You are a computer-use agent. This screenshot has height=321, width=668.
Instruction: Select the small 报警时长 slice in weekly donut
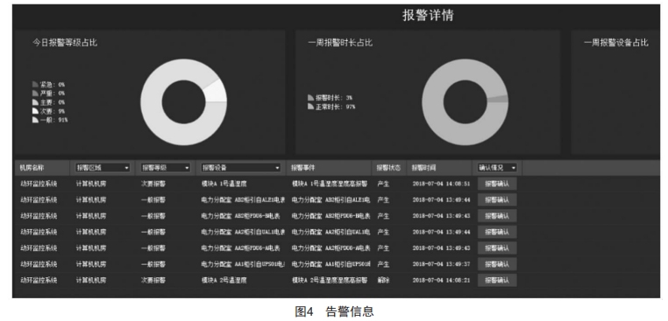(x=499, y=99)
